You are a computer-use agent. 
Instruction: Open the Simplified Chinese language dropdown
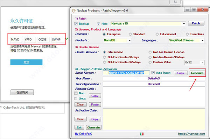[x=203, y=40]
